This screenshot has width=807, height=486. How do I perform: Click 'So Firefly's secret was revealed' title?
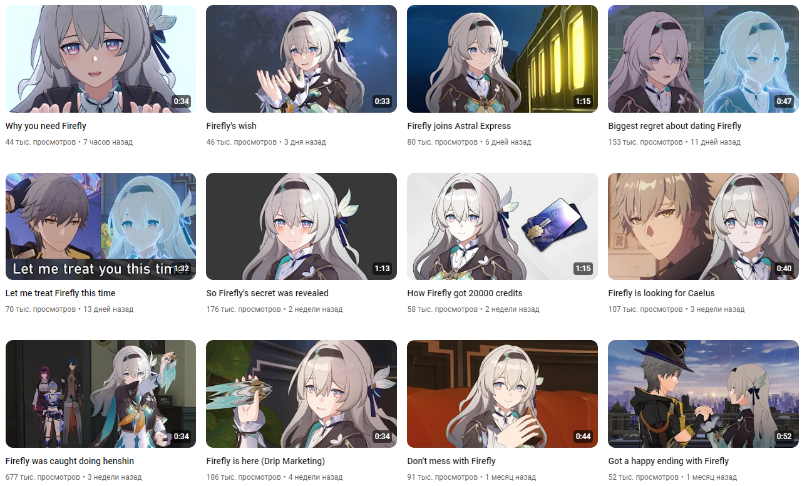point(267,293)
